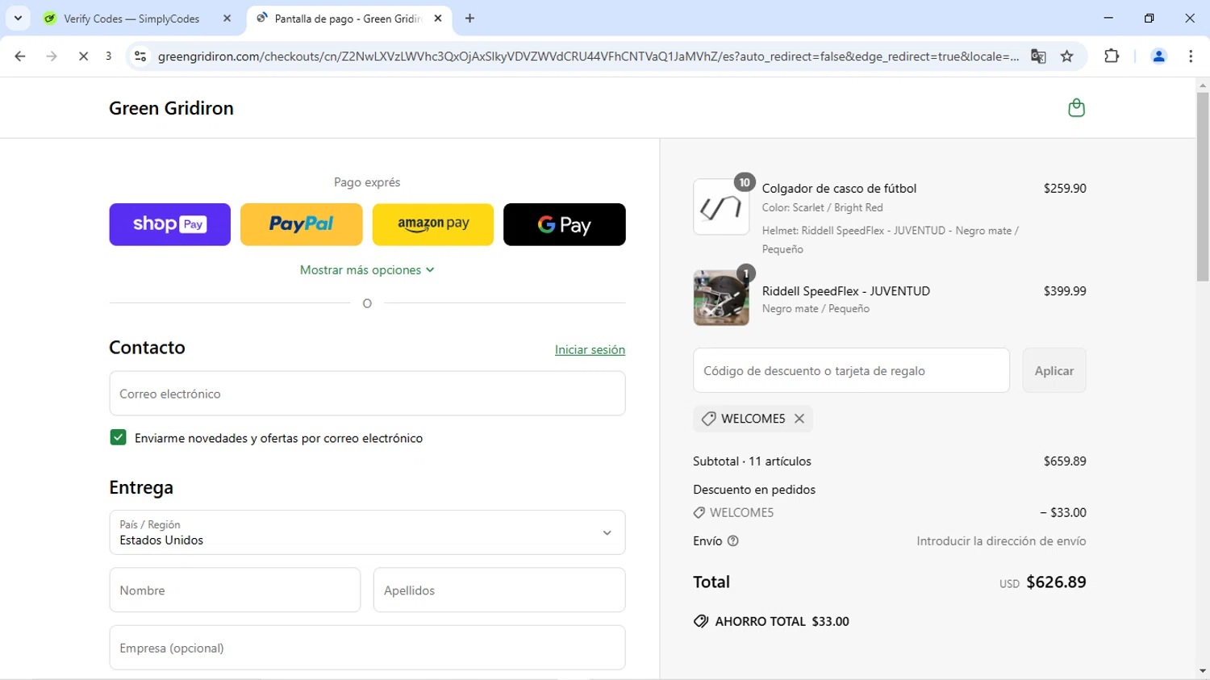Pay with Amazon Pay
The image size is (1210, 680).
(x=433, y=224)
